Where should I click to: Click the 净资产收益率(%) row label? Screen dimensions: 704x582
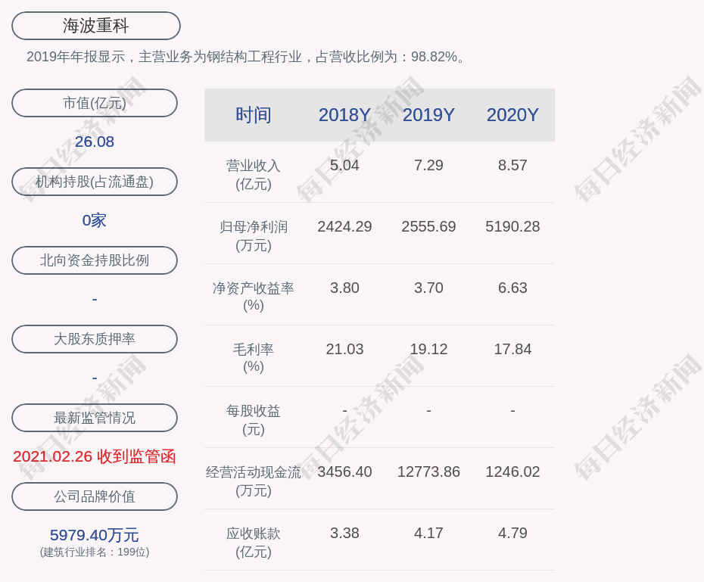click(254, 297)
